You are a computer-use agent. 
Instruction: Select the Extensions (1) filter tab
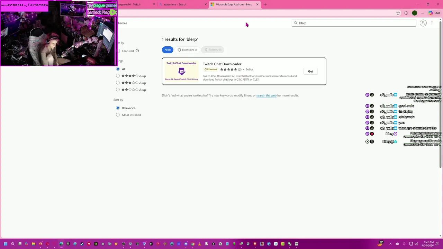(188, 50)
